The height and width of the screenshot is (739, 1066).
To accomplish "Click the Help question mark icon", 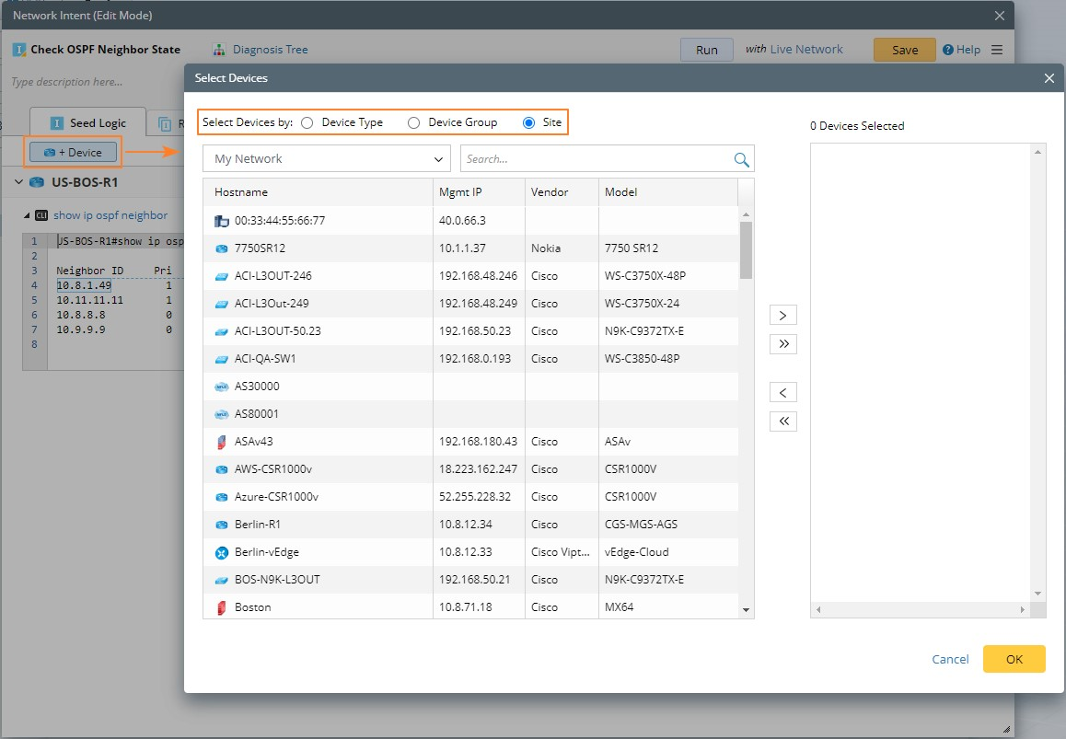I will click(948, 50).
